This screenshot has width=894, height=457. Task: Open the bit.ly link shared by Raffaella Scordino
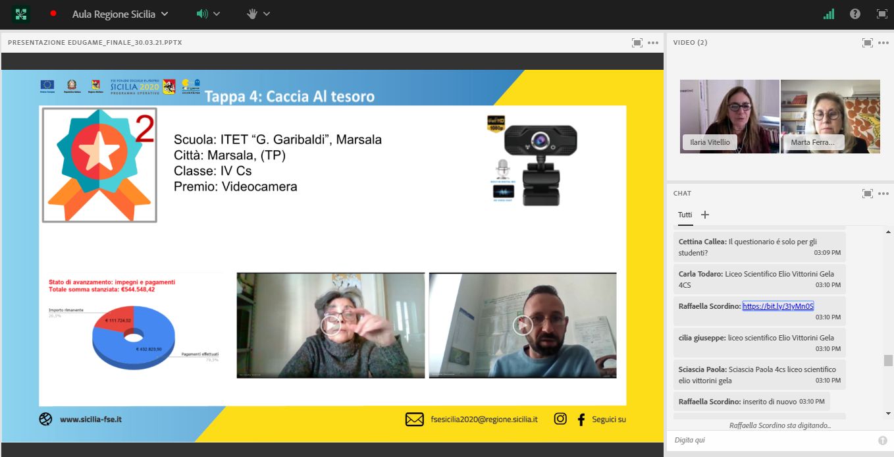click(x=777, y=306)
